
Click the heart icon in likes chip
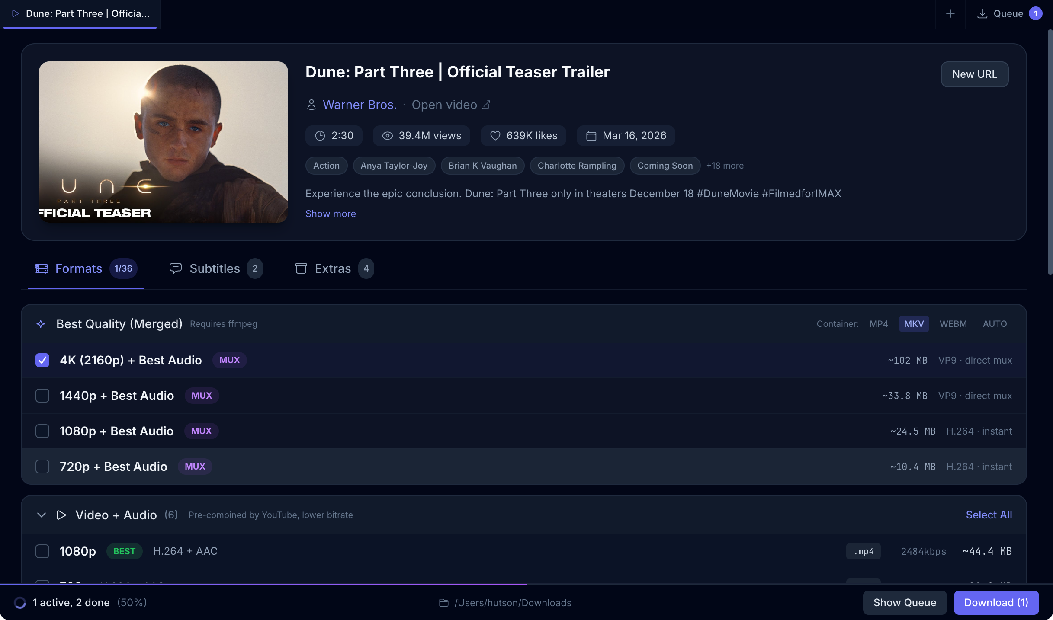click(x=495, y=136)
